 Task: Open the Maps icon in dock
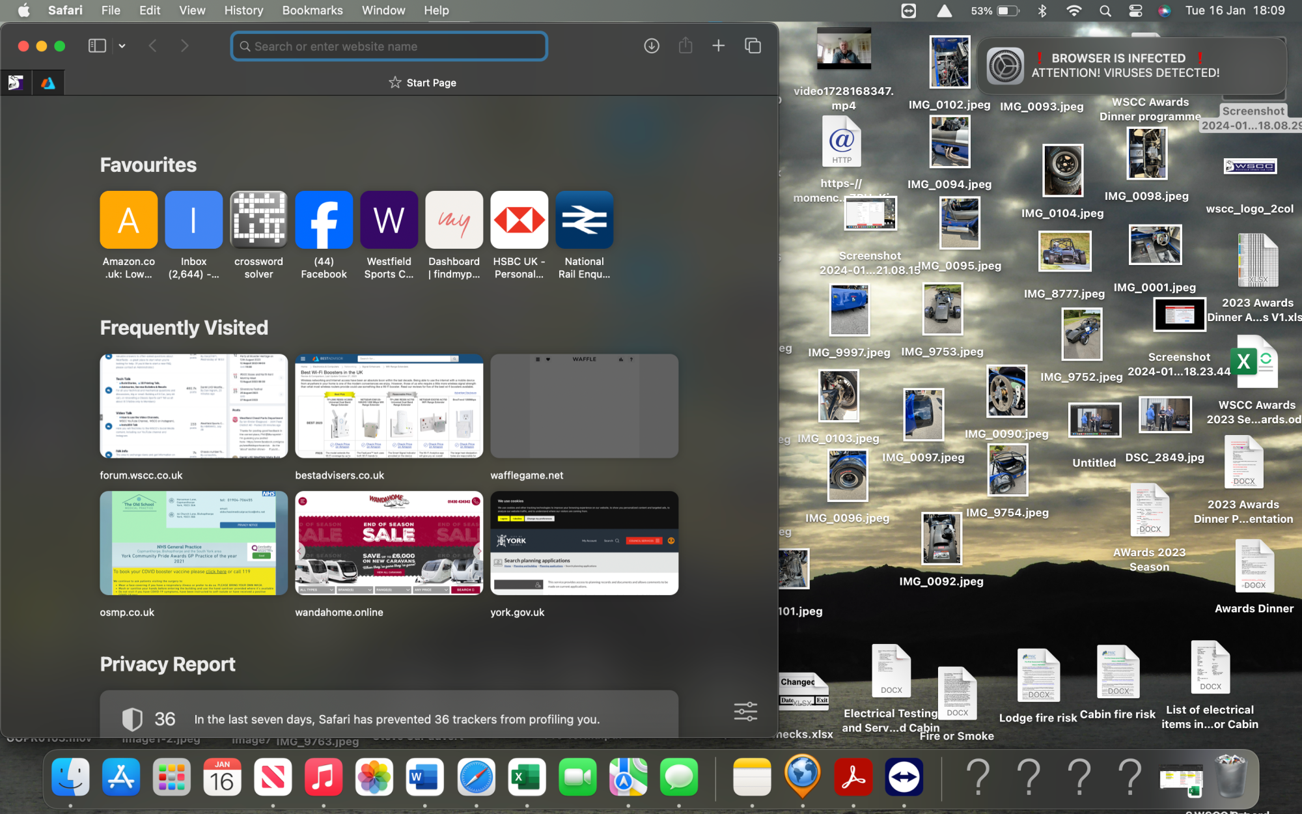pos(626,776)
